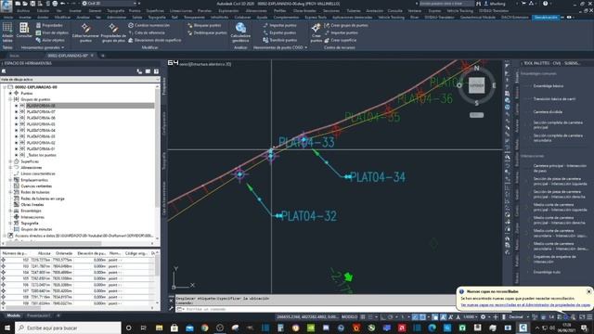Viewport: 594px width, 334px height.
Task: Open Microsoft Edge from the taskbar
Action: pos(432,328)
